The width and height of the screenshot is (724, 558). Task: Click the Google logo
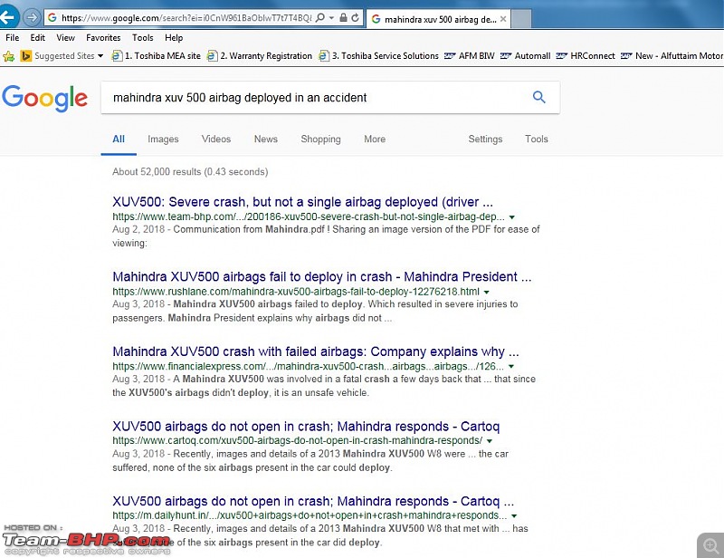[x=44, y=98]
